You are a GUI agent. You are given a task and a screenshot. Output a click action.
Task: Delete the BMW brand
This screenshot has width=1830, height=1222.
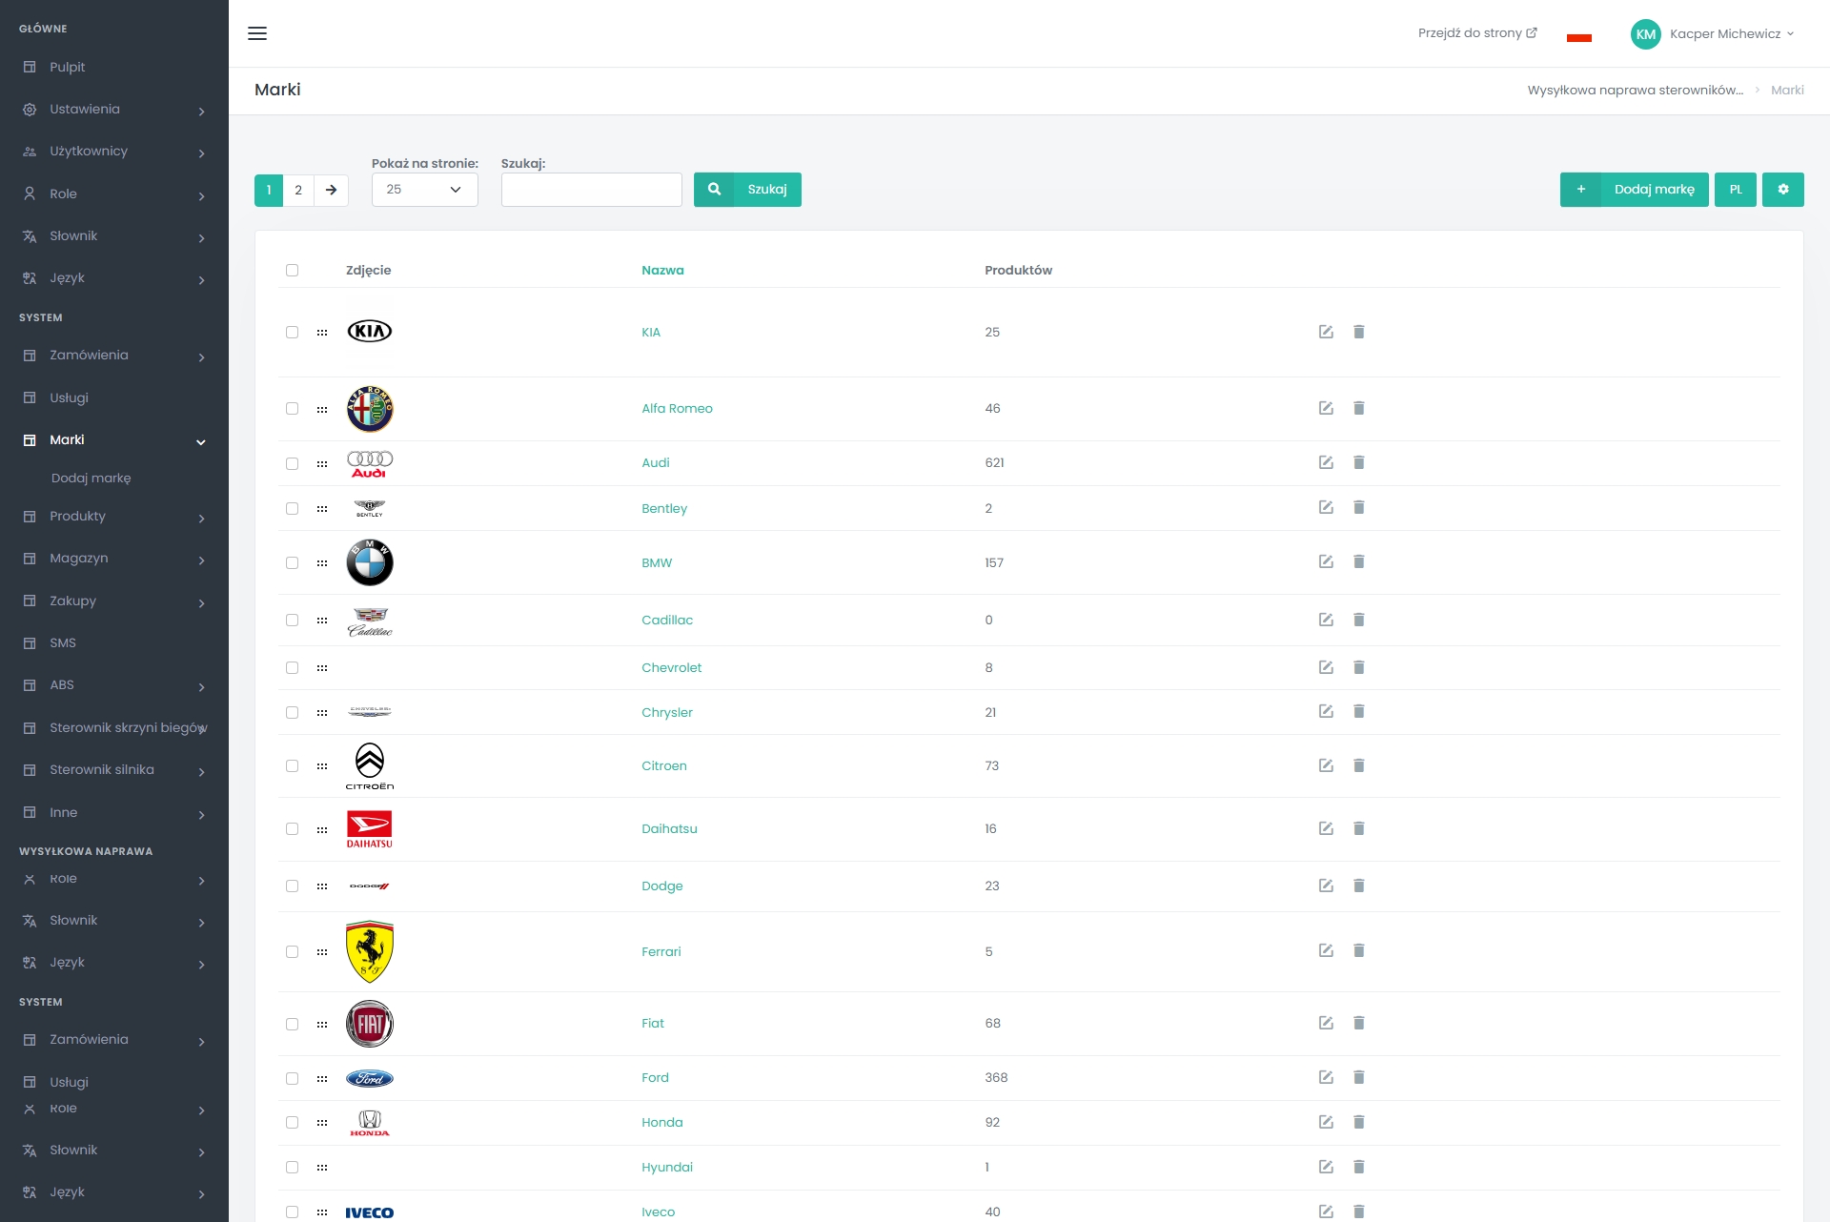tap(1359, 561)
